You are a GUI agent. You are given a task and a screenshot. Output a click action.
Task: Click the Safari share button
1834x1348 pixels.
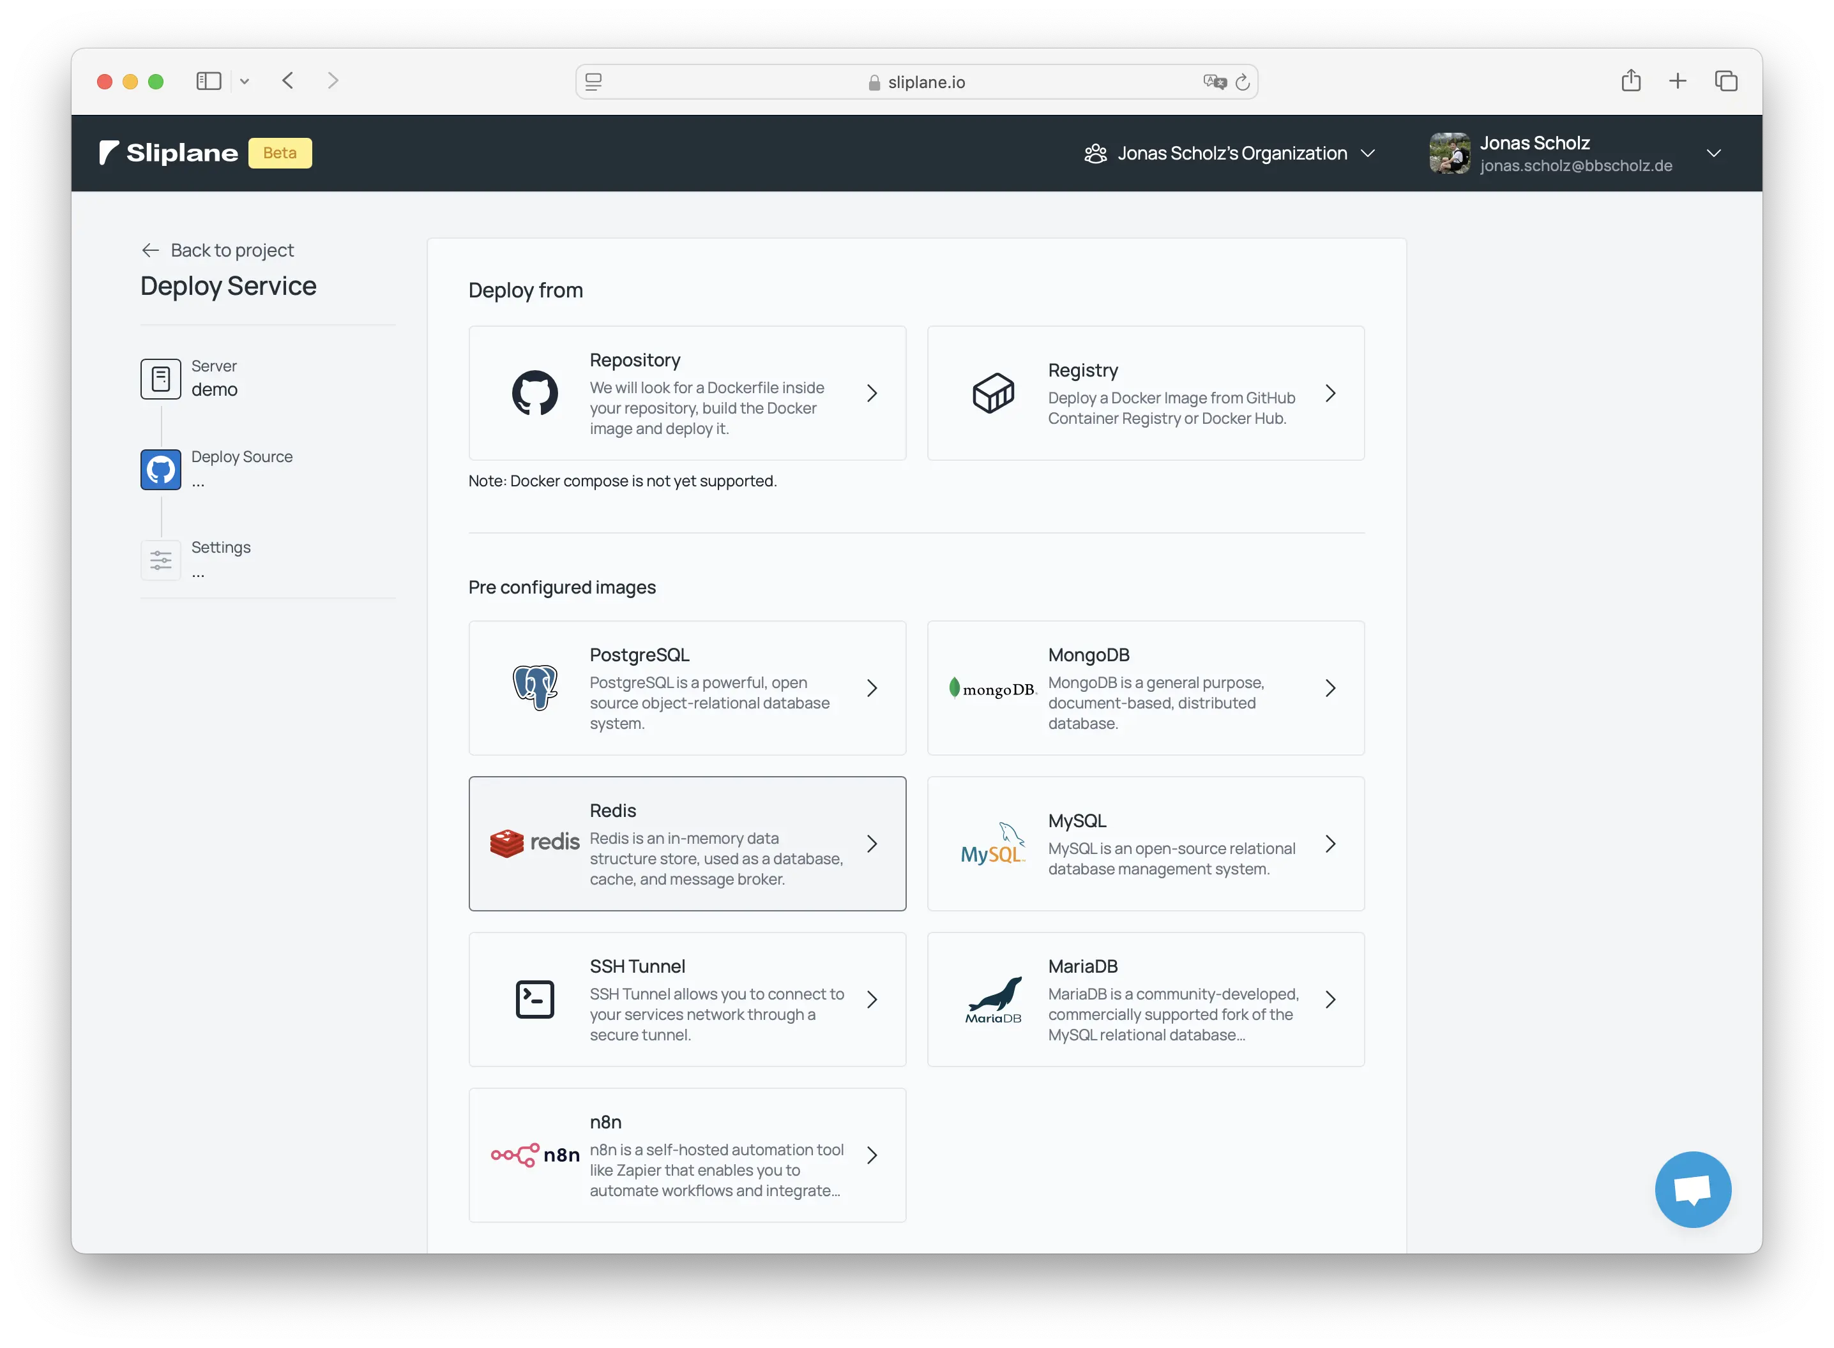(x=1630, y=81)
